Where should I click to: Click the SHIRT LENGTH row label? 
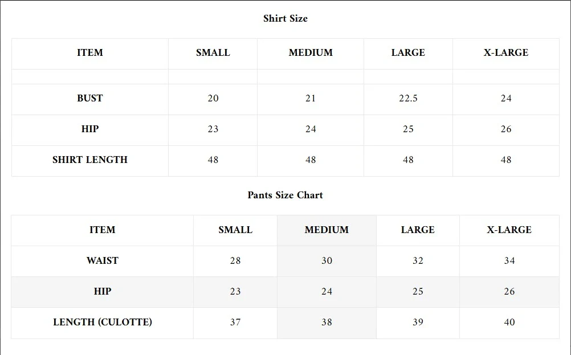click(x=90, y=160)
